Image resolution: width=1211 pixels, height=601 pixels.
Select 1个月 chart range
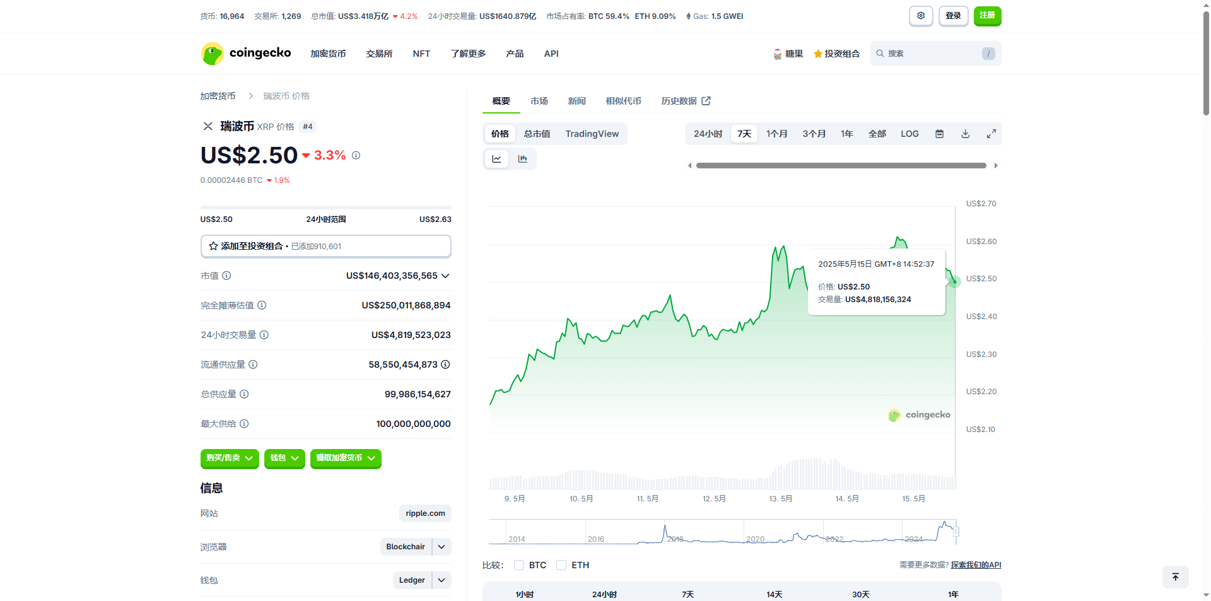pos(776,134)
